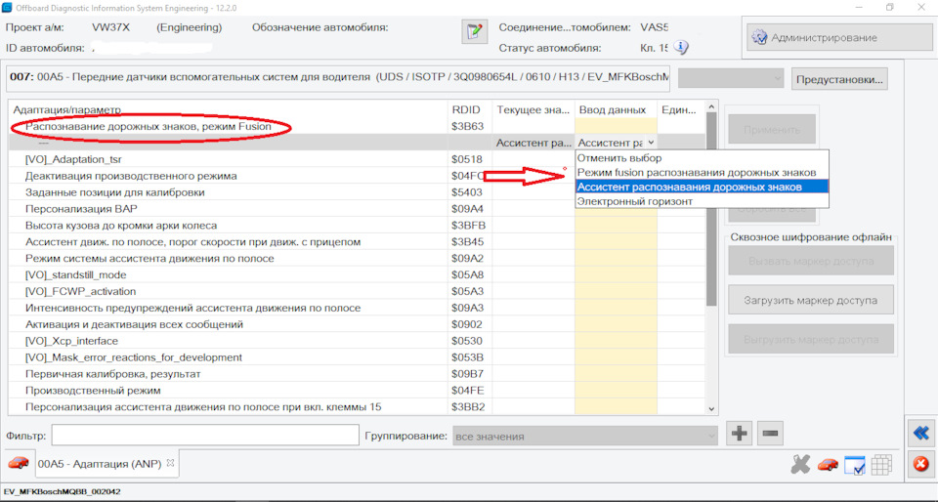Click the RDID value $3B63

click(x=468, y=127)
